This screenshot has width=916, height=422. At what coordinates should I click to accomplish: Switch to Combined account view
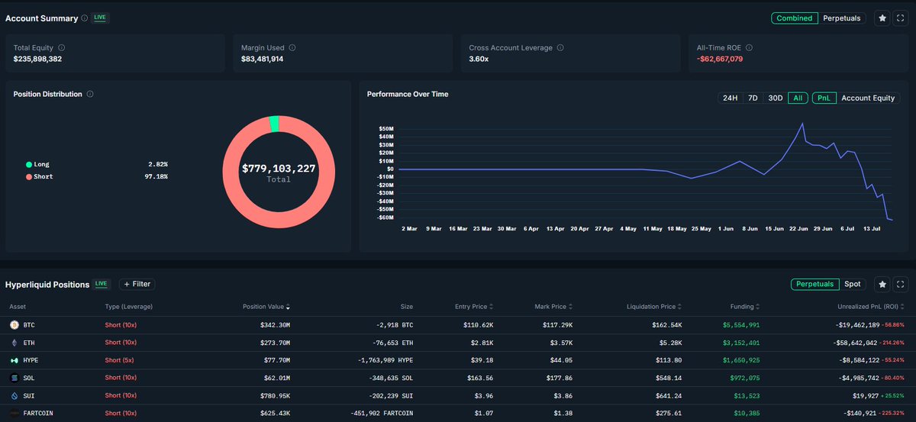794,18
